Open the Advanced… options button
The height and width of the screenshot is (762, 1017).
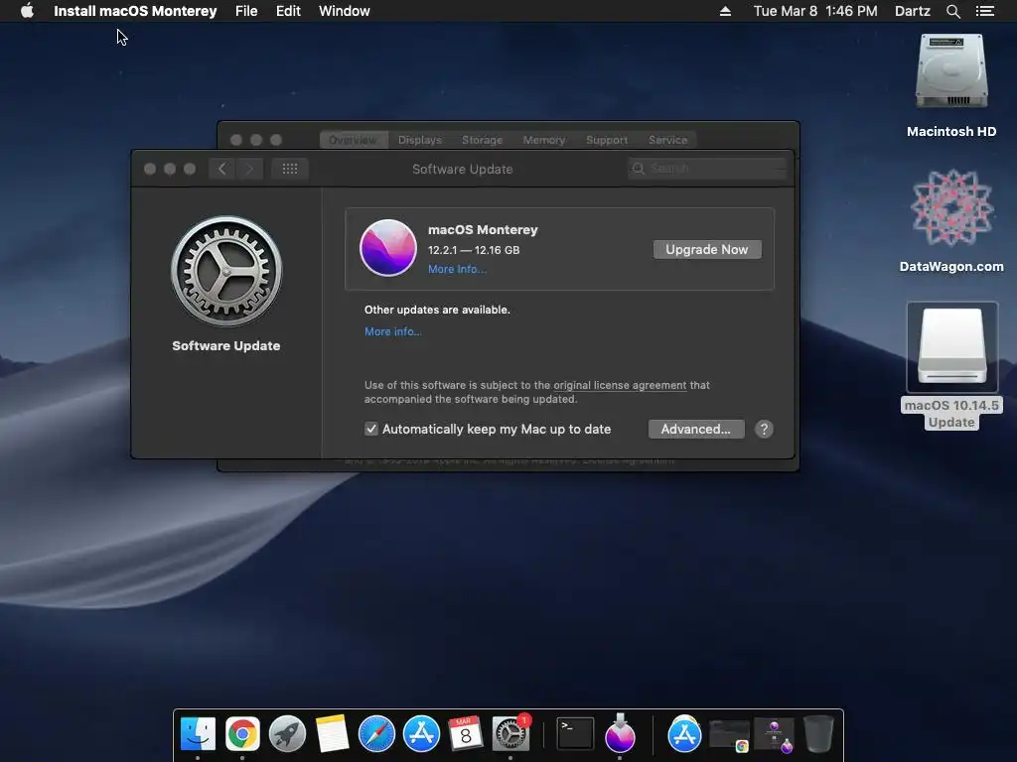pos(696,429)
